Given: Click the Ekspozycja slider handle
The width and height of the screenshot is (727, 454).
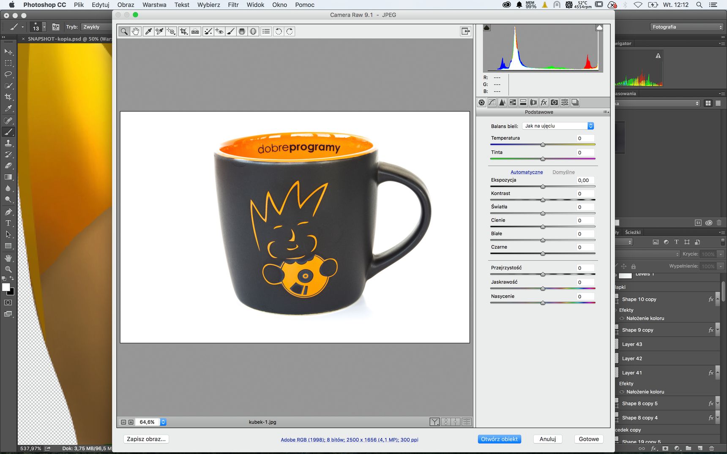Looking at the screenshot, I should point(543,186).
